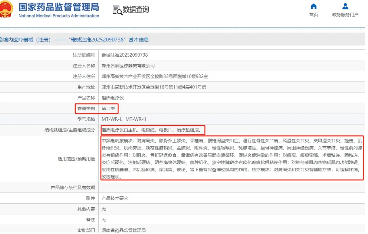Image resolution: width=368 pixels, height=234 pixels.
Task: Open the 首页 text link
Action: click(x=313, y=15)
